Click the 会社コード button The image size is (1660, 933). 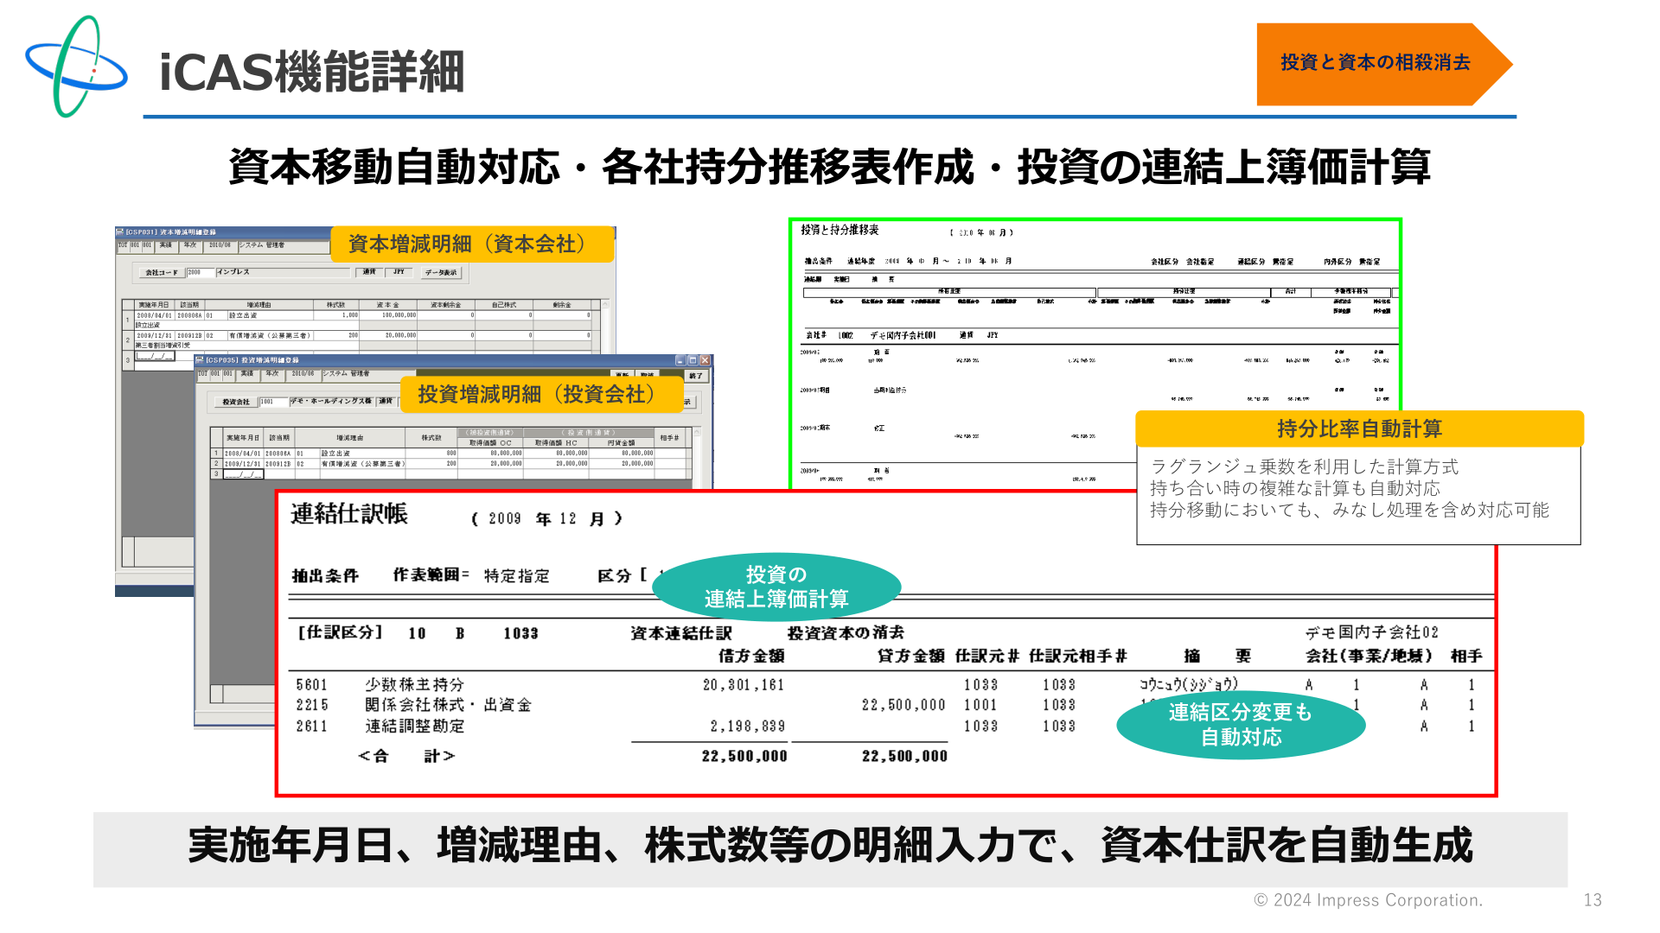[162, 272]
